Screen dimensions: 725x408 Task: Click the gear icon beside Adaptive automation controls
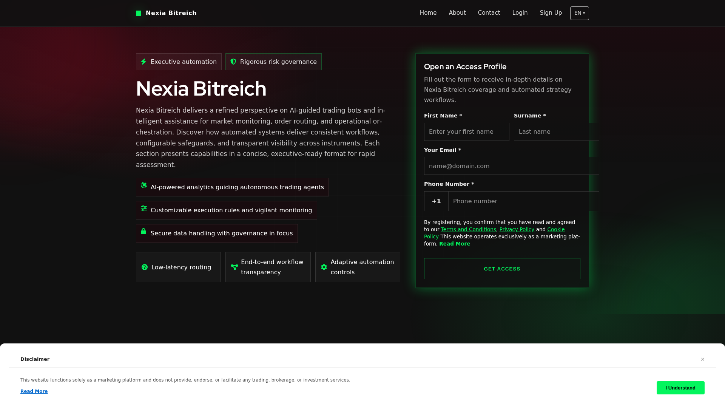click(324, 267)
